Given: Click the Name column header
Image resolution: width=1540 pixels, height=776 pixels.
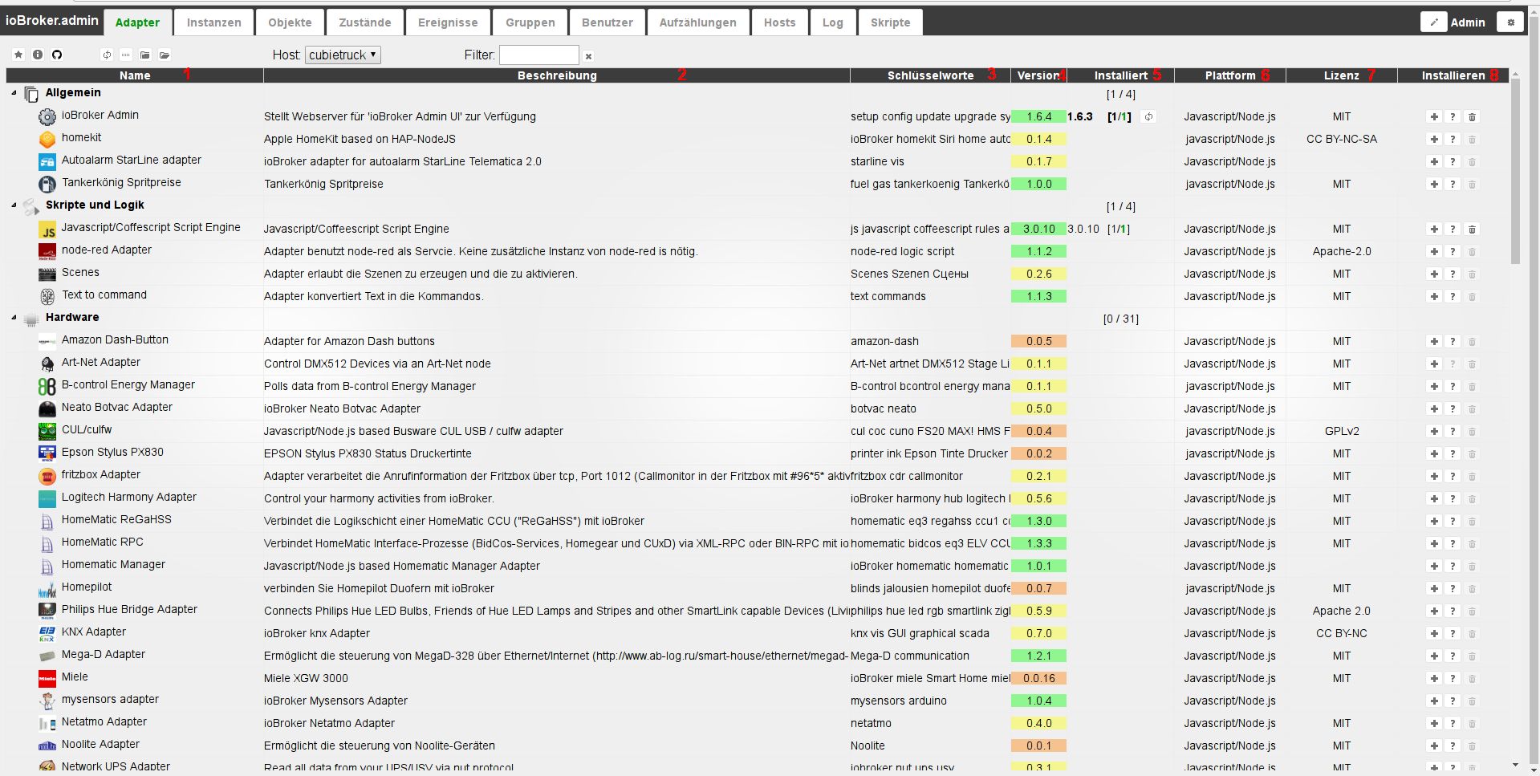Looking at the screenshot, I should tap(135, 75).
